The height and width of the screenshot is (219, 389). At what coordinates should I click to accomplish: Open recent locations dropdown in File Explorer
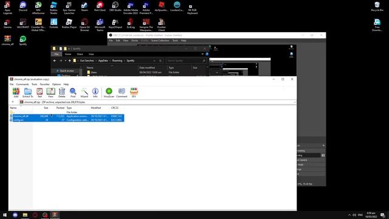[x=66, y=61]
